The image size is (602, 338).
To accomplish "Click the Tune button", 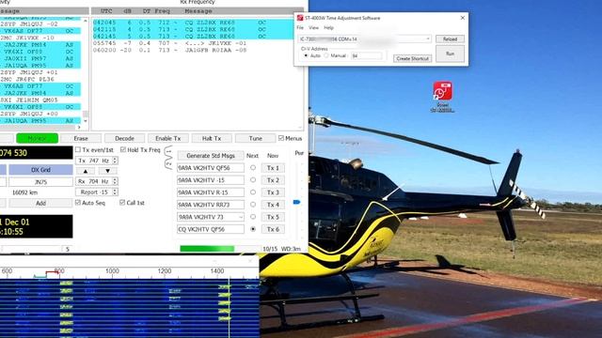I will pyautogui.click(x=255, y=138).
